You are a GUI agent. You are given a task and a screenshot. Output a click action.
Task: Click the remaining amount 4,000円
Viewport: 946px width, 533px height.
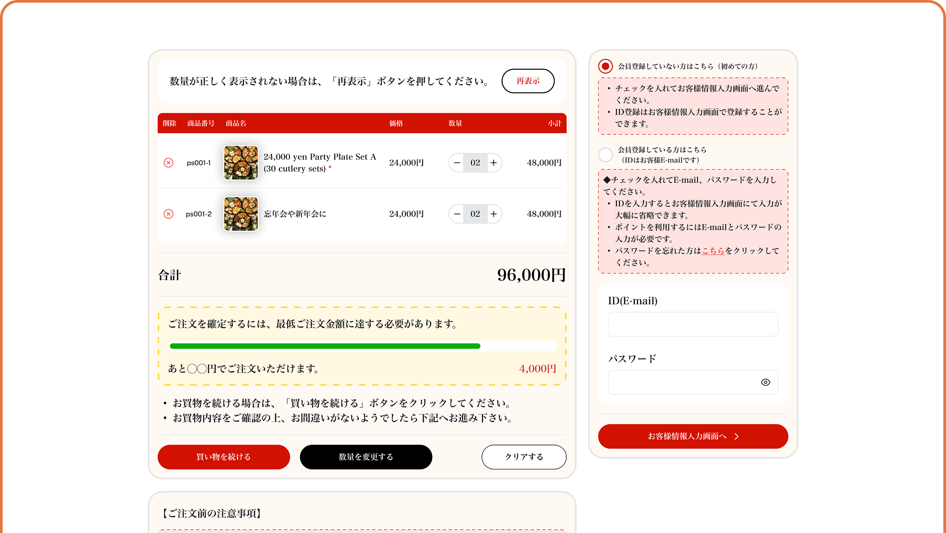[x=538, y=369]
